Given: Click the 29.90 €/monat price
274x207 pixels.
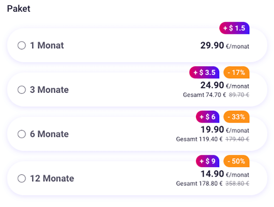Looking at the screenshot, I should click(225, 45).
